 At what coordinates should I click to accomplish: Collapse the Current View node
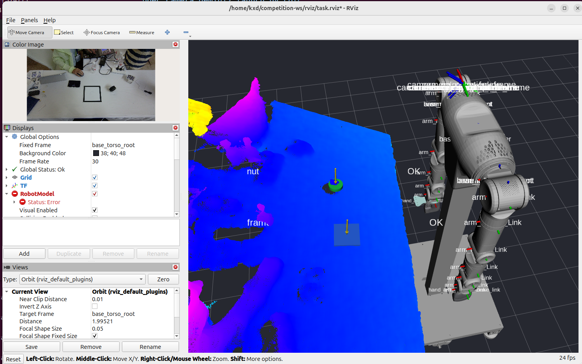[7, 291]
